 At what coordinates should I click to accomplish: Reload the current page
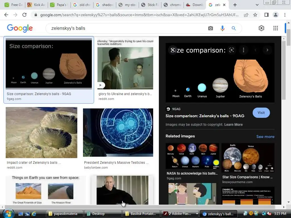24,15
